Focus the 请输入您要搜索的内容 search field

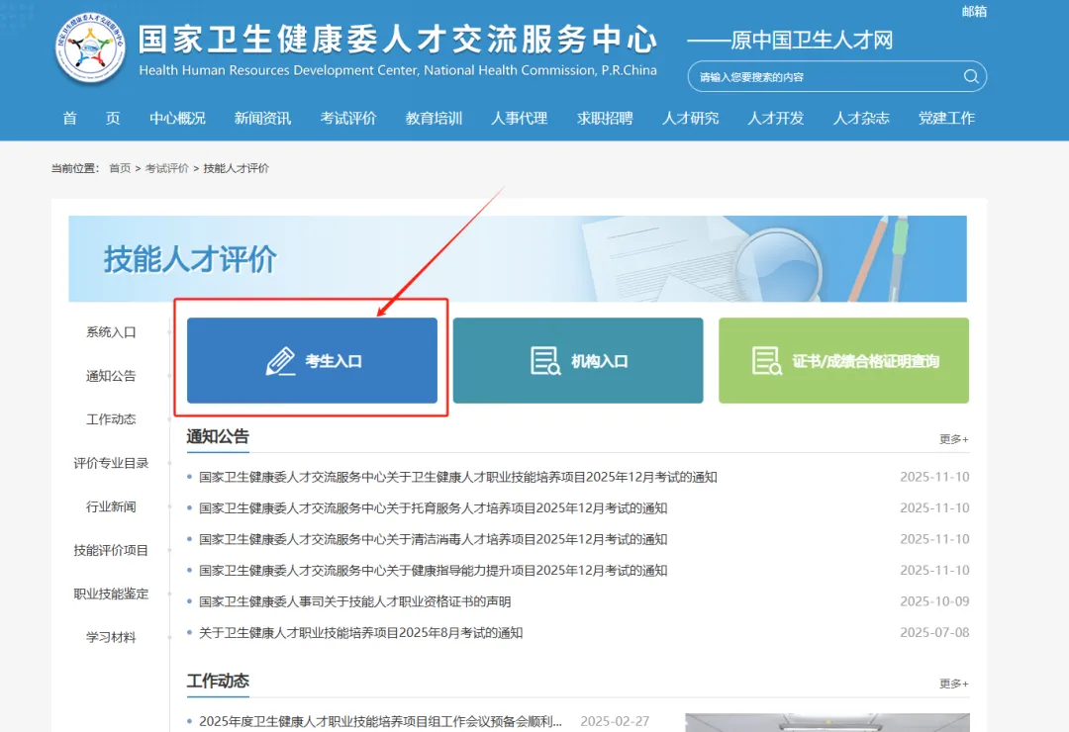tap(836, 76)
